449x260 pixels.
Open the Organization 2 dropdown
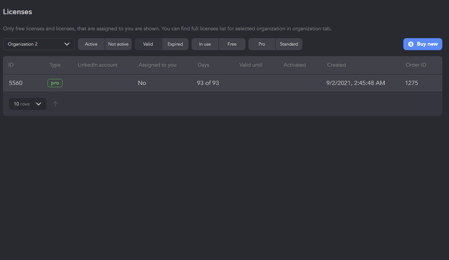[x=39, y=44]
